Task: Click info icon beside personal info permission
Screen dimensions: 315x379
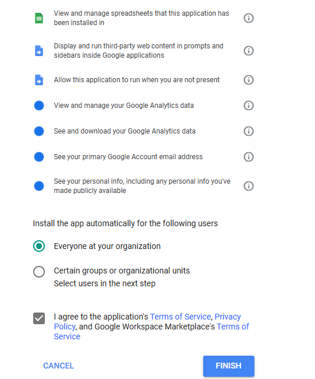Action: 249,186
